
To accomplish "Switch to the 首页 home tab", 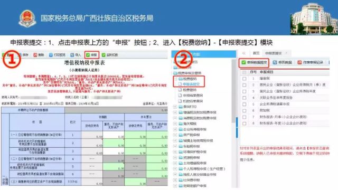I will pyautogui.click(x=256, y=53).
